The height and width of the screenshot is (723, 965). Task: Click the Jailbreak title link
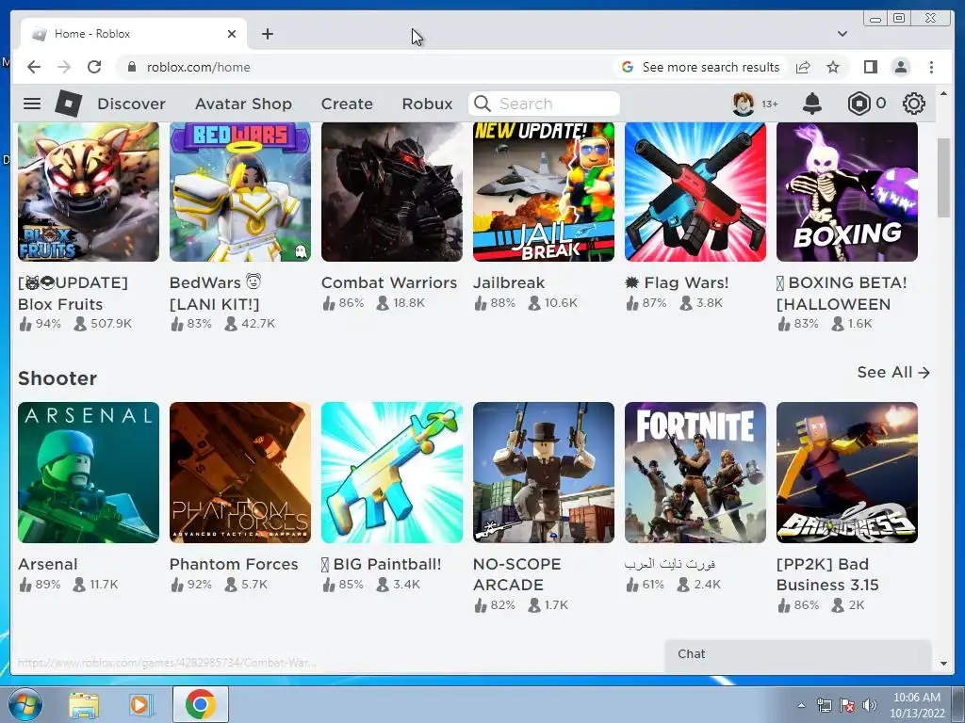pyautogui.click(x=508, y=282)
